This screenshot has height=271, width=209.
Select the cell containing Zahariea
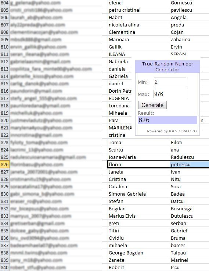pyautogui.click(x=190, y=39)
